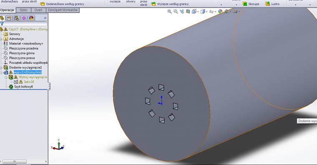Open the FeatureManager design tree tab icon
Screen dimensions: 317x165
2,18
